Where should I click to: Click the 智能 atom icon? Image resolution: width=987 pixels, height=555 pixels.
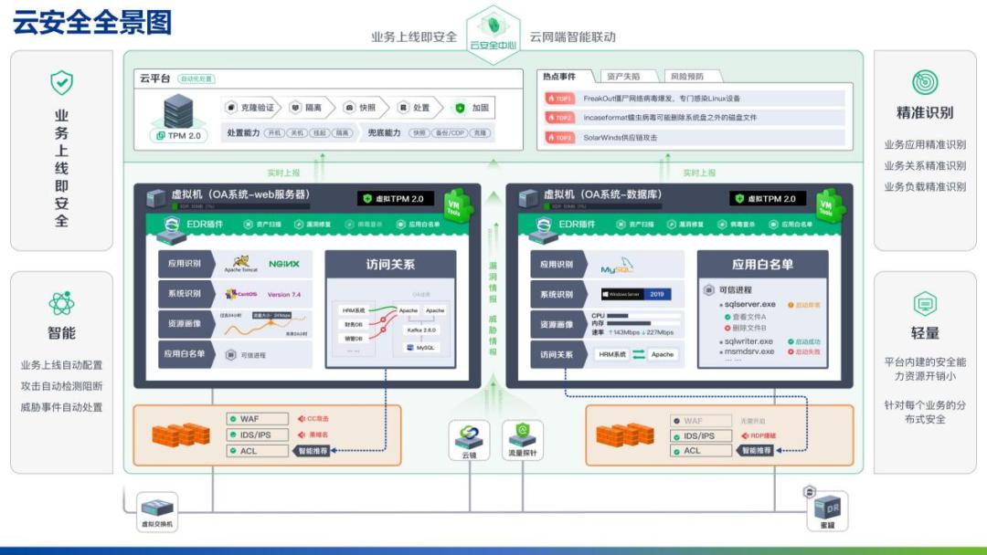coord(61,303)
